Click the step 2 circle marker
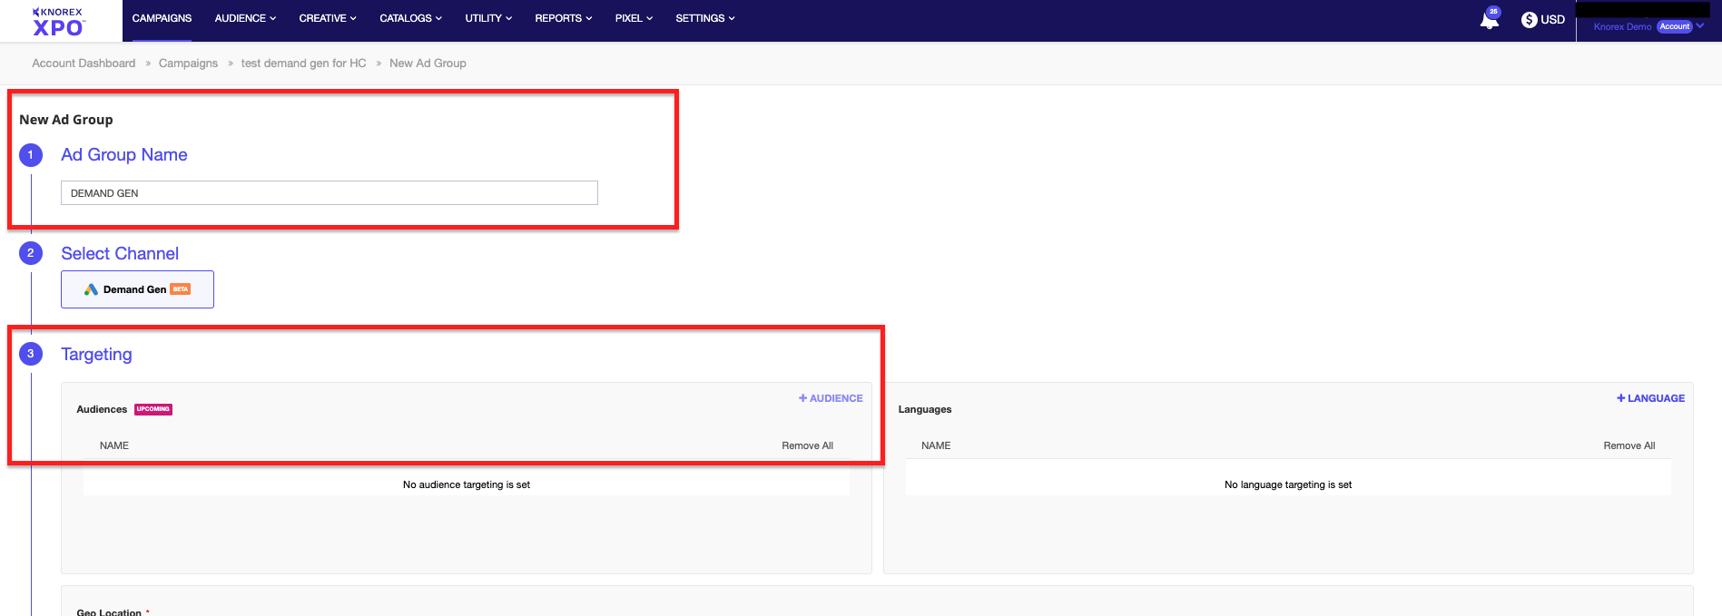1722x616 pixels. 30,253
